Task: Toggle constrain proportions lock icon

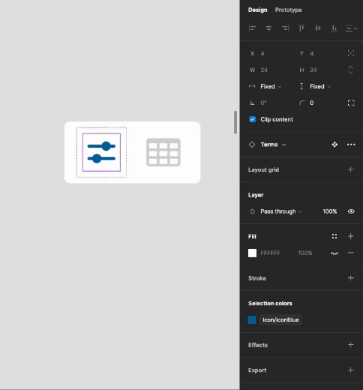Action: (351, 70)
